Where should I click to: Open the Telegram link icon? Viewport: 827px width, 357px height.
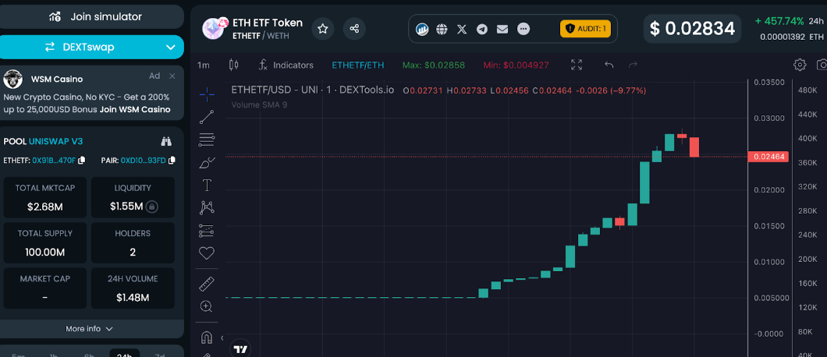click(482, 29)
